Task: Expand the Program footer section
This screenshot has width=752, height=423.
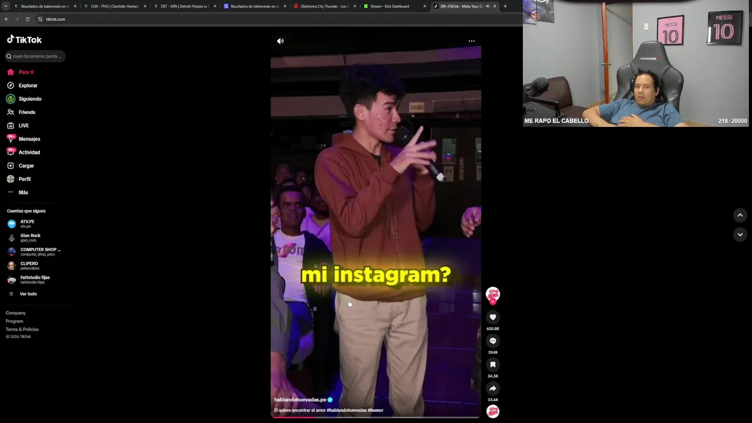Action: coord(15,321)
